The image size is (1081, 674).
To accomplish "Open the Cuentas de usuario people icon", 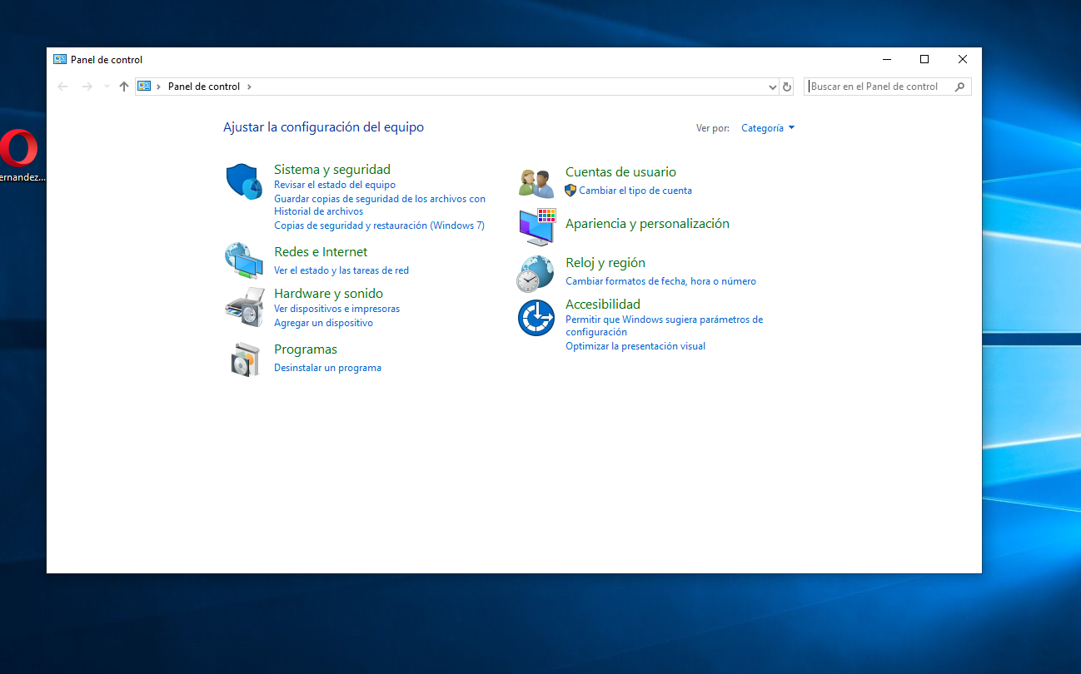I will pyautogui.click(x=536, y=182).
